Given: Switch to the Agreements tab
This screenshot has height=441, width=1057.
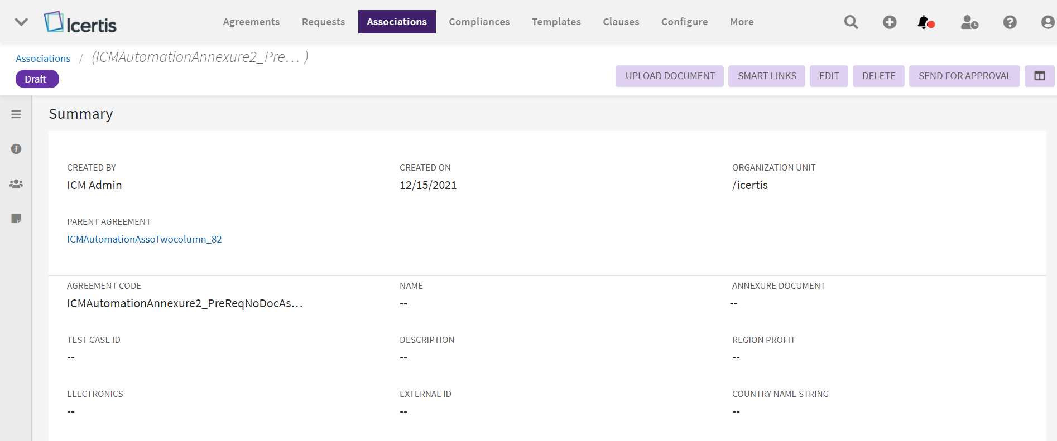Looking at the screenshot, I should click(x=251, y=22).
